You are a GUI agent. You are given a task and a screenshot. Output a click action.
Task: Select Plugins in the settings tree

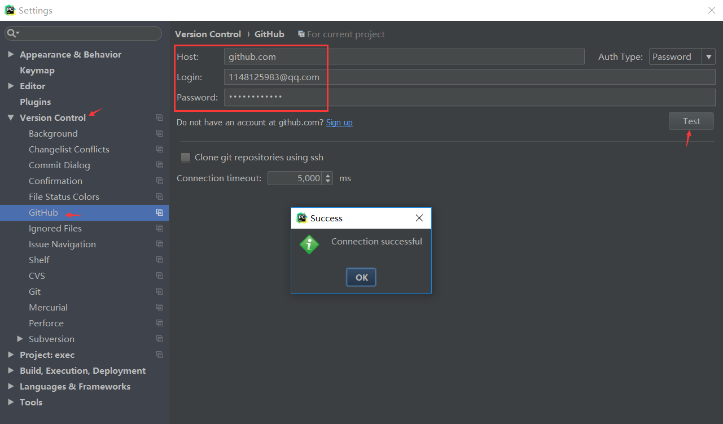click(36, 102)
